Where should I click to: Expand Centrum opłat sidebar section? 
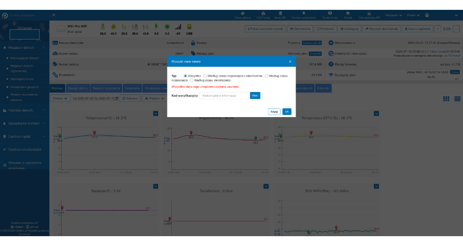25,137
